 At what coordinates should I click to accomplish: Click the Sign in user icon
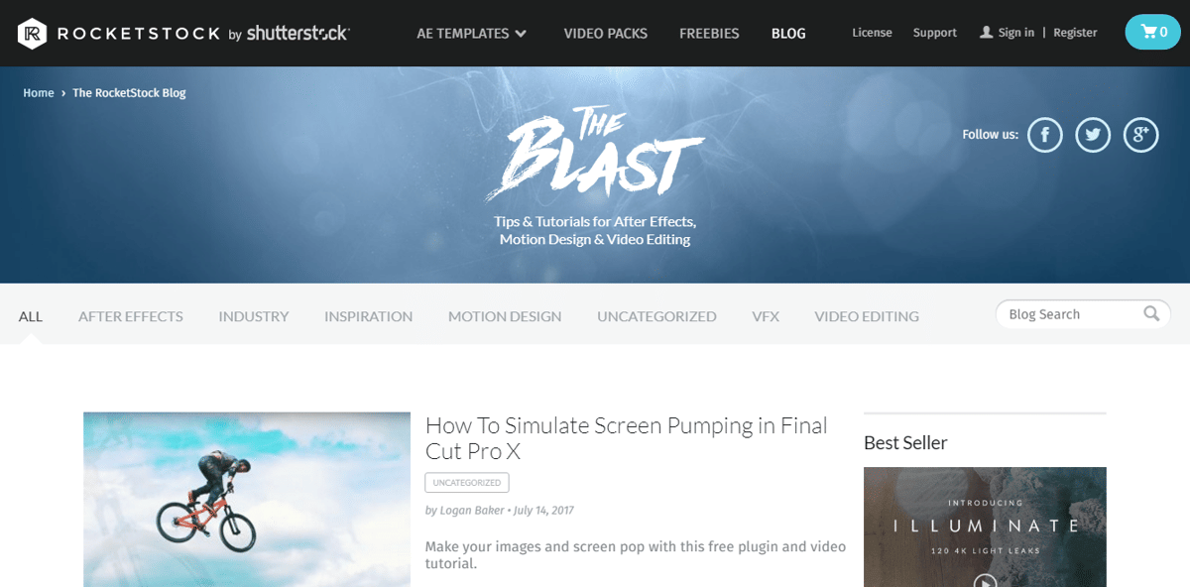coord(986,32)
